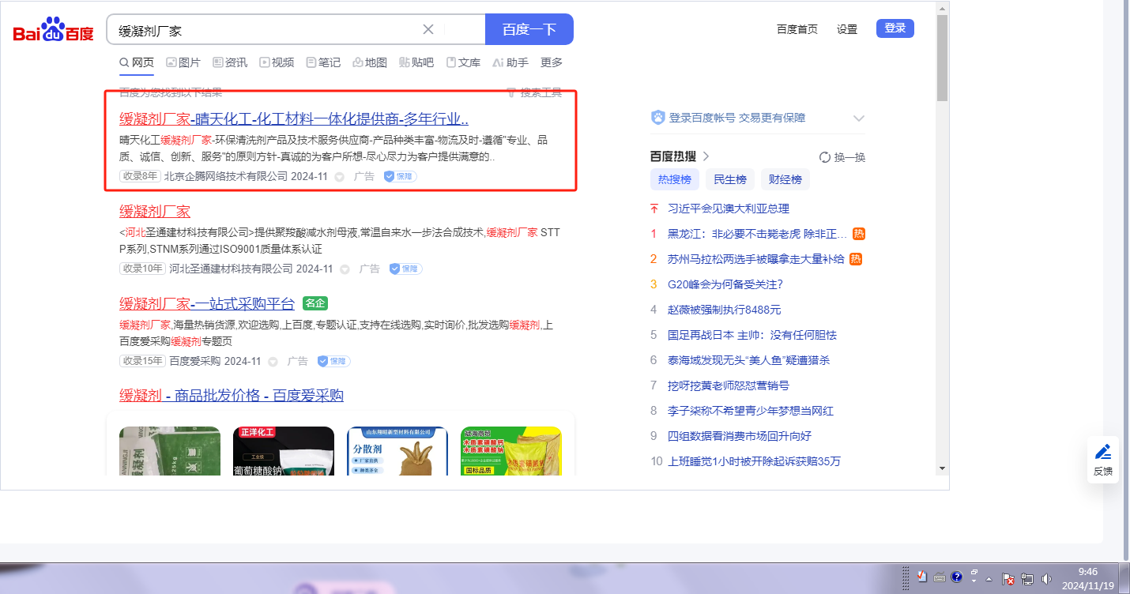Screen dimensions: 1130x594
Task: Click the 收录10年 badge
Action: 143,269
